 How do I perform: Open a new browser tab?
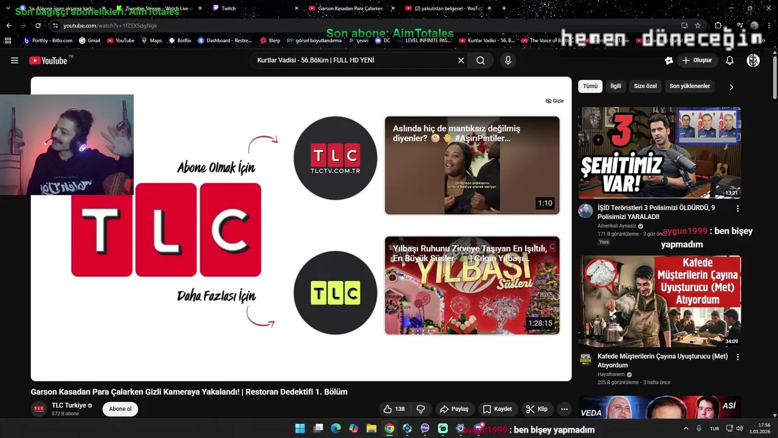pyautogui.click(x=504, y=9)
